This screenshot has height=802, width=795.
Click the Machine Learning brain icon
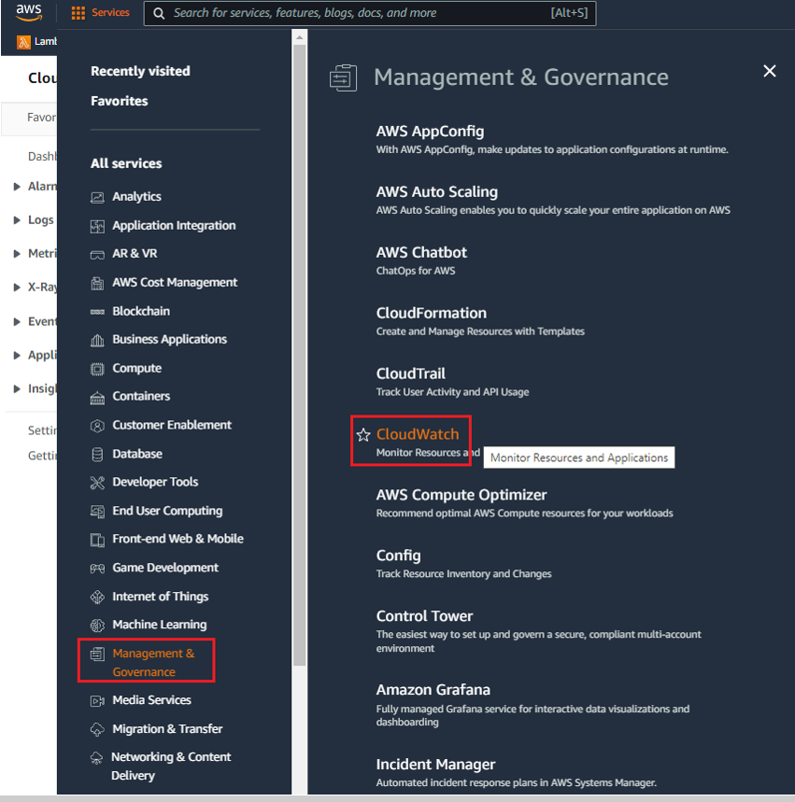click(x=97, y=625)
